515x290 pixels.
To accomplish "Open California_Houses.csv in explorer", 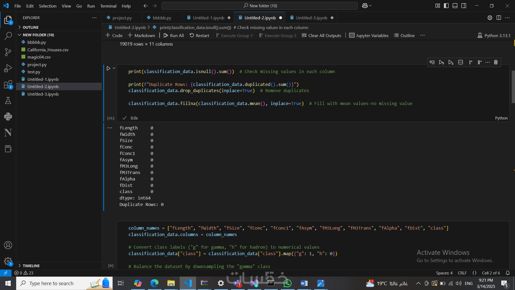I will pyautogui.click(x=48, y=50).
